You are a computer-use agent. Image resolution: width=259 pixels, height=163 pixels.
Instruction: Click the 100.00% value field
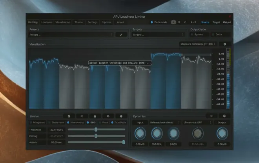(x=157, y=144)
